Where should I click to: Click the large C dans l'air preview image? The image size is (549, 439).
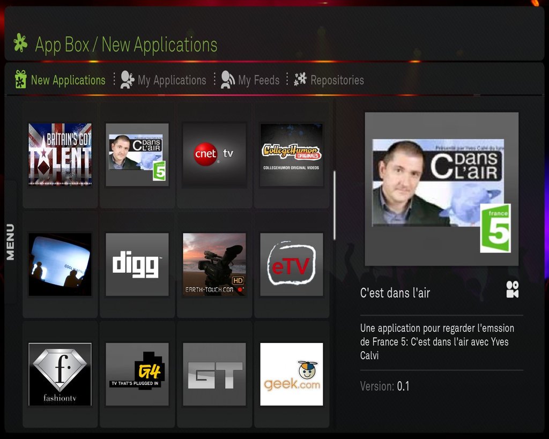pos(442,189)
